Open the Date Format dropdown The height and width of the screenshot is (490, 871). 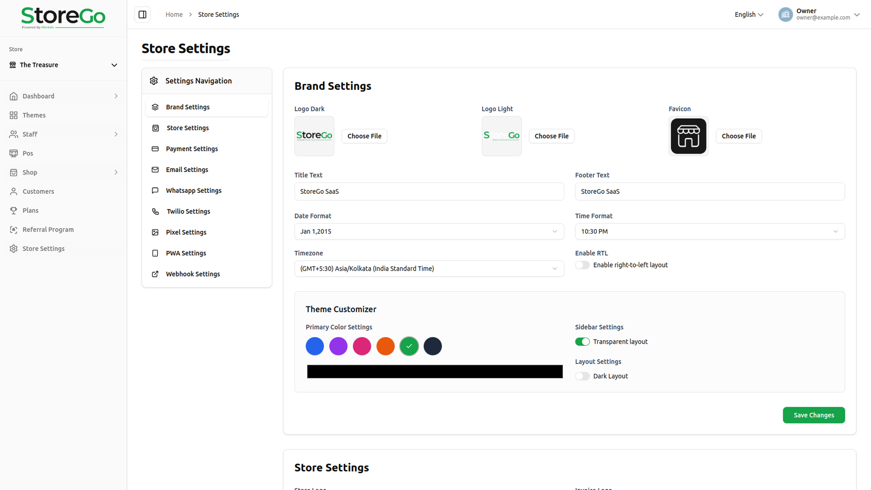coord(428,231)
